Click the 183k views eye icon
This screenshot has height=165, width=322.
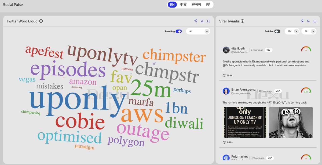click(224, 75)
